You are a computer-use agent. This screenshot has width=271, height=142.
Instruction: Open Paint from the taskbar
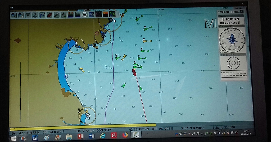tap(46, 138)
